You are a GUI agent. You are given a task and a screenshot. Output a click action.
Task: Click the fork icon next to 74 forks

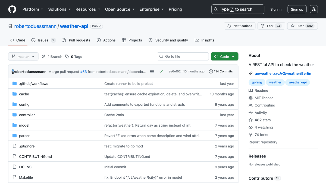(250, 135)
